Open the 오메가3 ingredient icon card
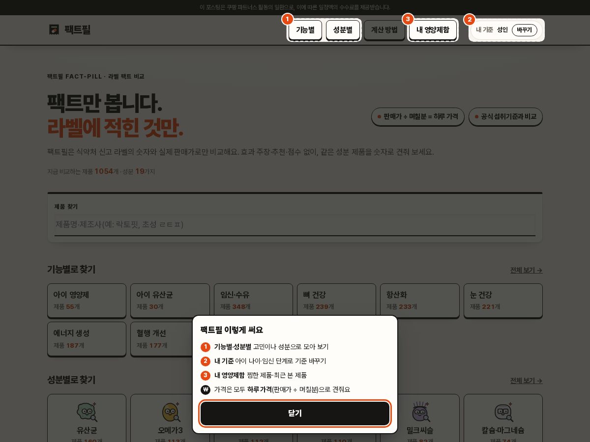Screen dimensions: 590x442 pos(170,418)
